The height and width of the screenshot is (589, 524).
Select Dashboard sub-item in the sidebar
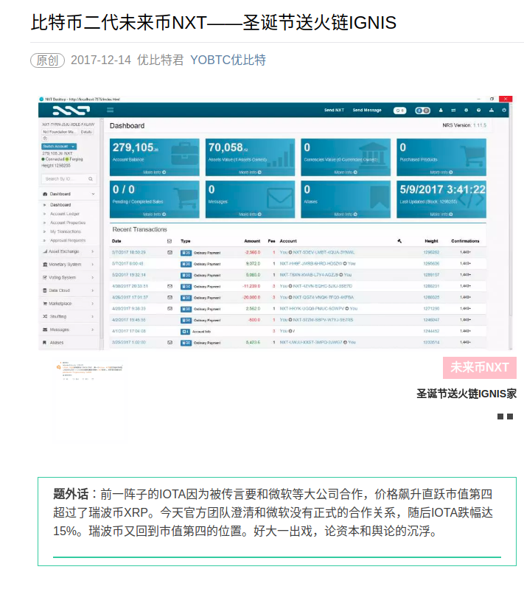pos(60,205)
